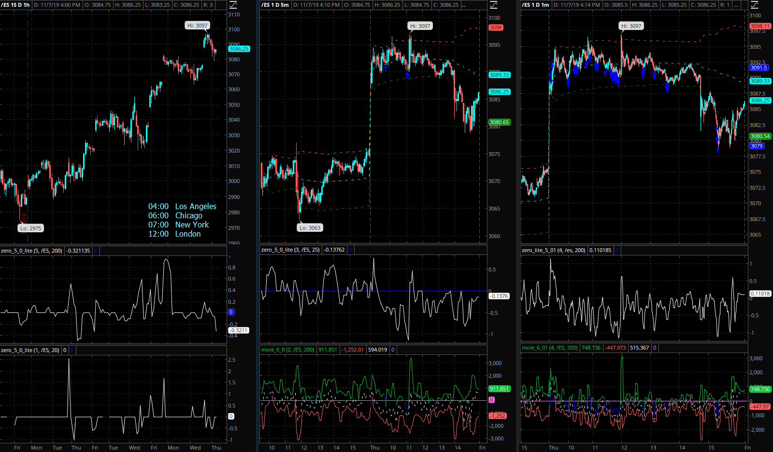This screenshot has height=452, width=773.
Task: Expand the cyan ellipsis in the 1m chart header
Action: pyautogui.click(x=736, y=5)
